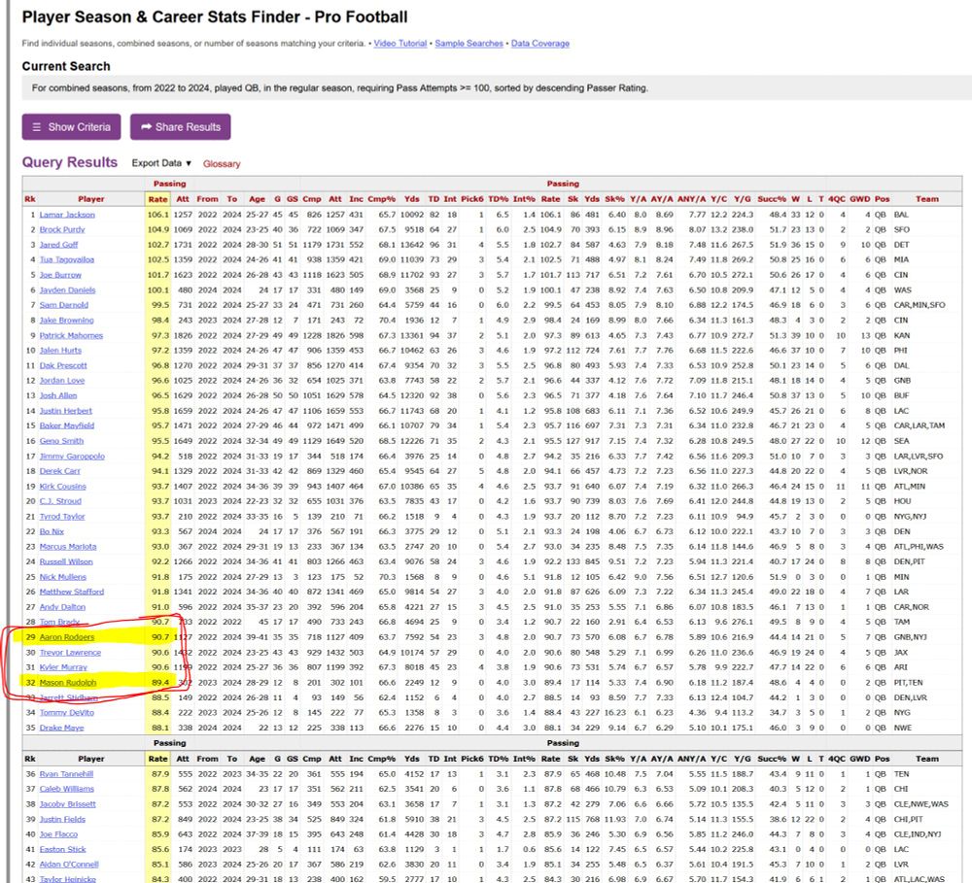This screenshot has width=972, height=883.
Task: Open Bo Nix player link
Action: tap(52, 531)
